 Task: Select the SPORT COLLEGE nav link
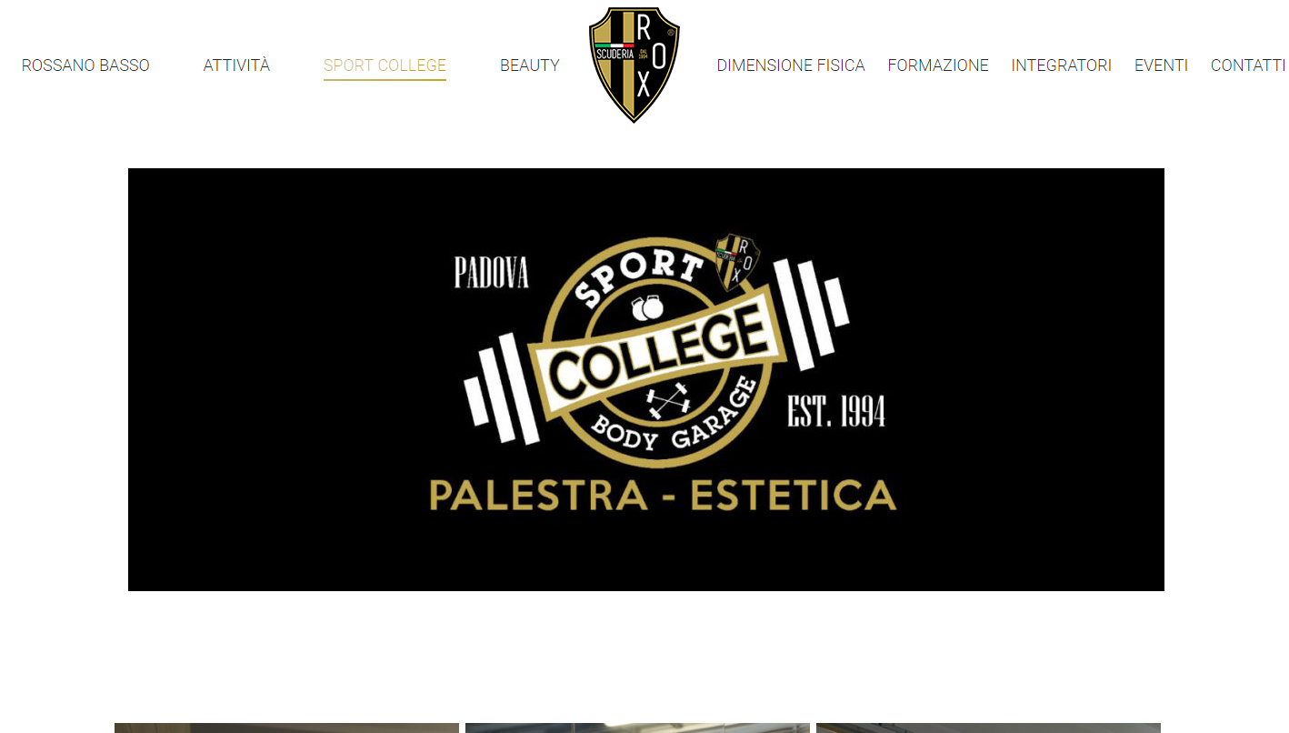tap(385, 65)
